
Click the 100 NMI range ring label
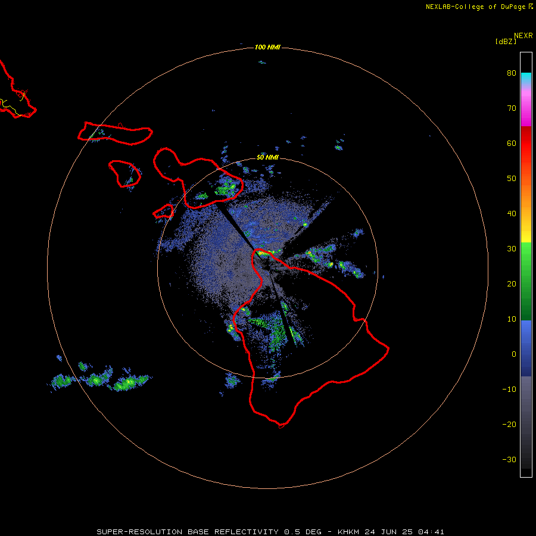tap(267, 47)
